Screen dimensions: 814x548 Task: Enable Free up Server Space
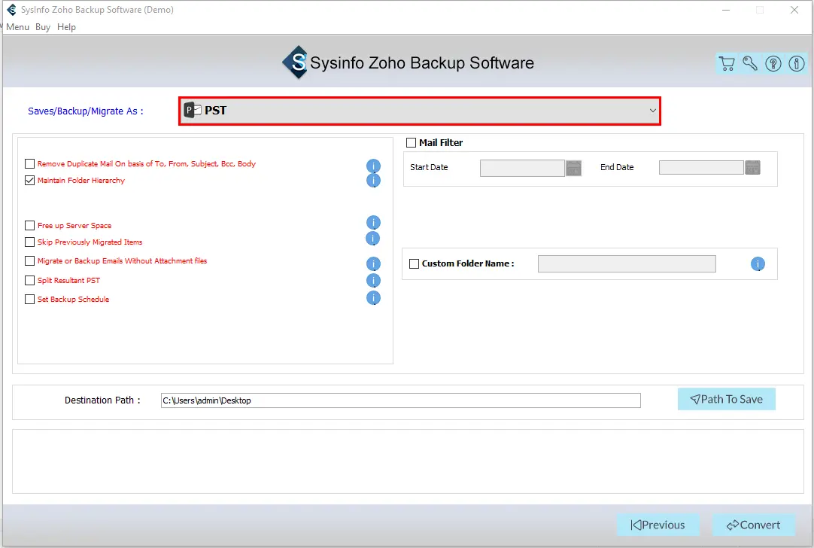point(29,225)
